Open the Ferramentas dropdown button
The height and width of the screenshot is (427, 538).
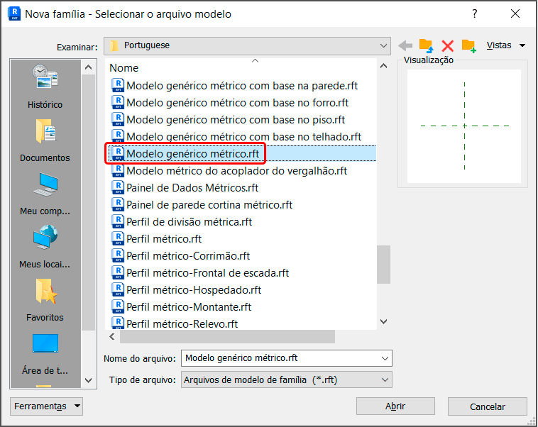47,406
